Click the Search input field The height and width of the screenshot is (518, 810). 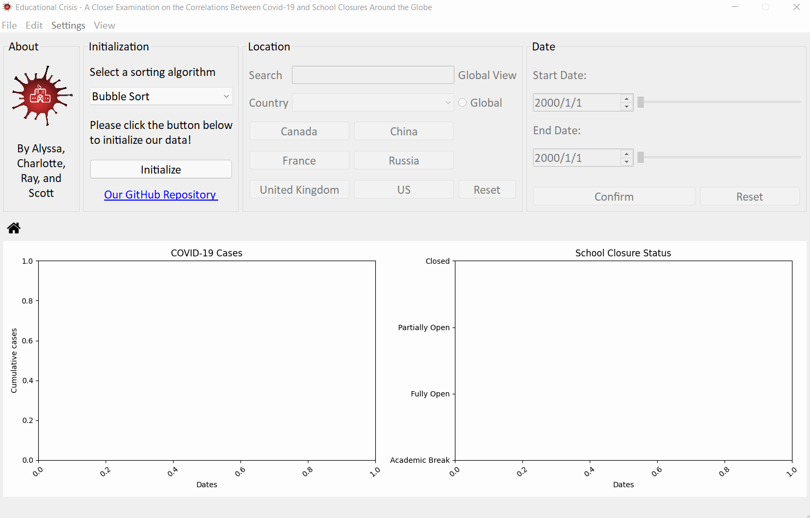(373, 75)
